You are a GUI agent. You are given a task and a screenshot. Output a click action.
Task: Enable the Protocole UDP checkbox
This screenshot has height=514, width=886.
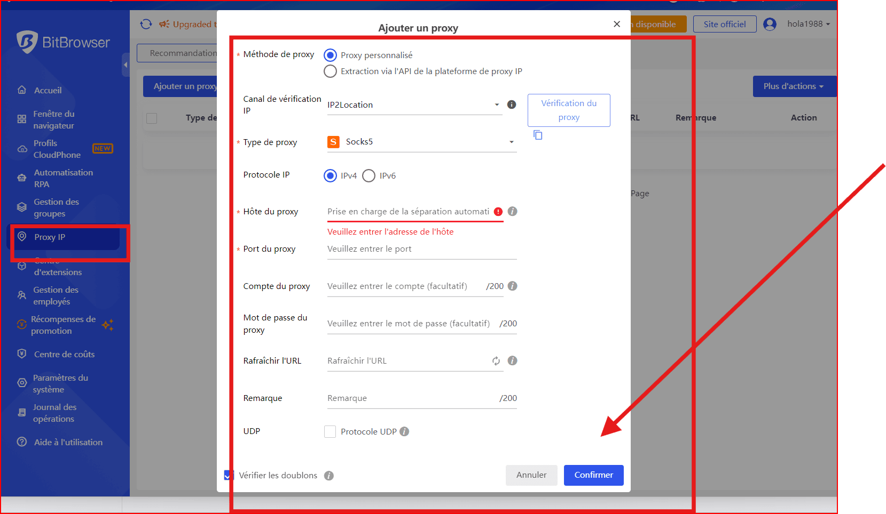pos(330,431)
